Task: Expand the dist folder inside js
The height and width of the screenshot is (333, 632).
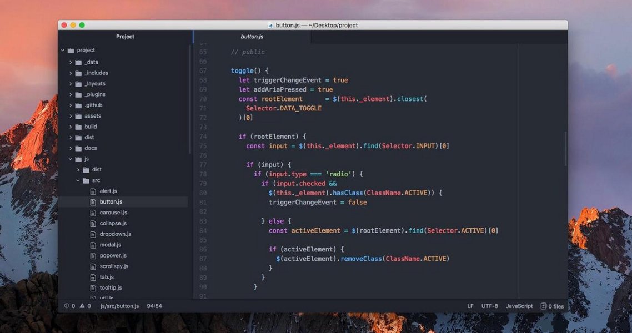Action: [x=79, y=169]
